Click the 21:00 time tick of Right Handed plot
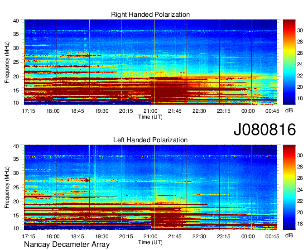Viewport: 308px width, 250px height. (x=150, y=111)
